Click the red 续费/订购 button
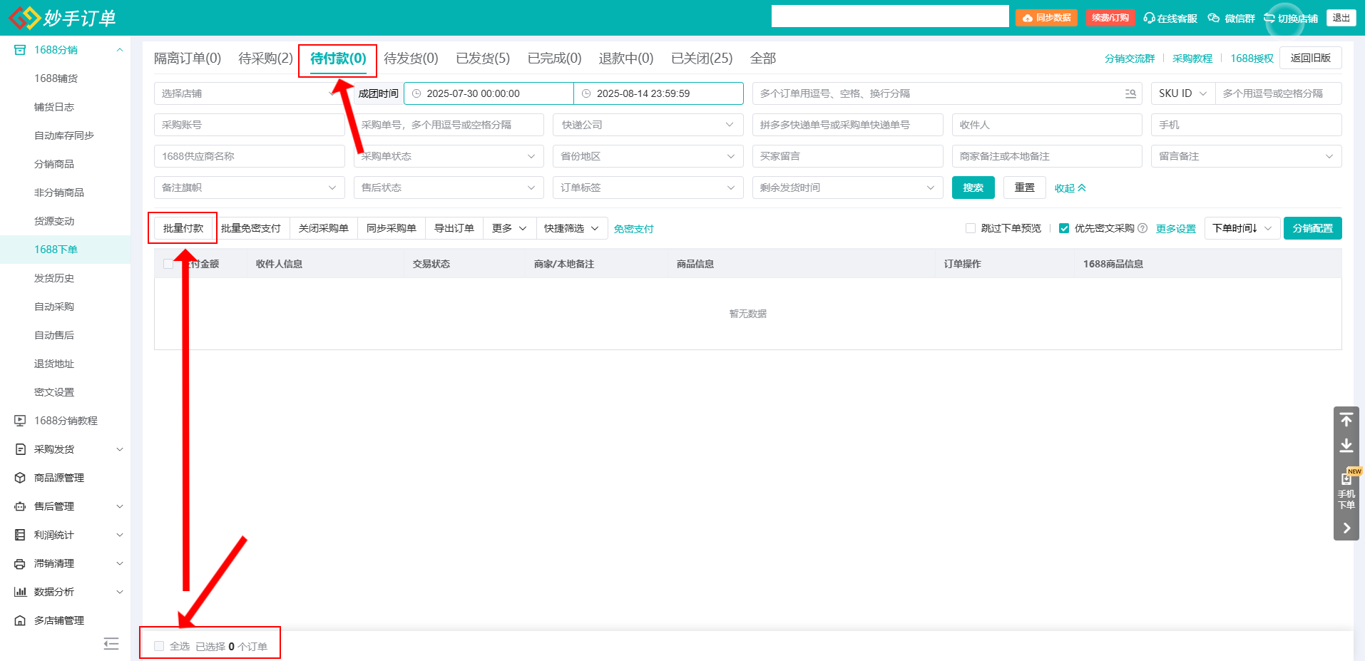Image resolution: width=1365 pixels, height=661 pixels. click(x=1110, y=18)
